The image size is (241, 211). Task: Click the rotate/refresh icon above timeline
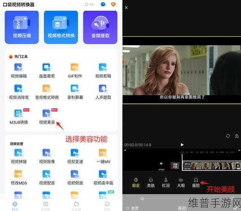click(x=228, y=136)
